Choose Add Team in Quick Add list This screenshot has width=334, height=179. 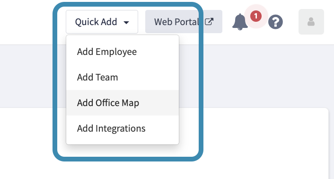[123, 77]
